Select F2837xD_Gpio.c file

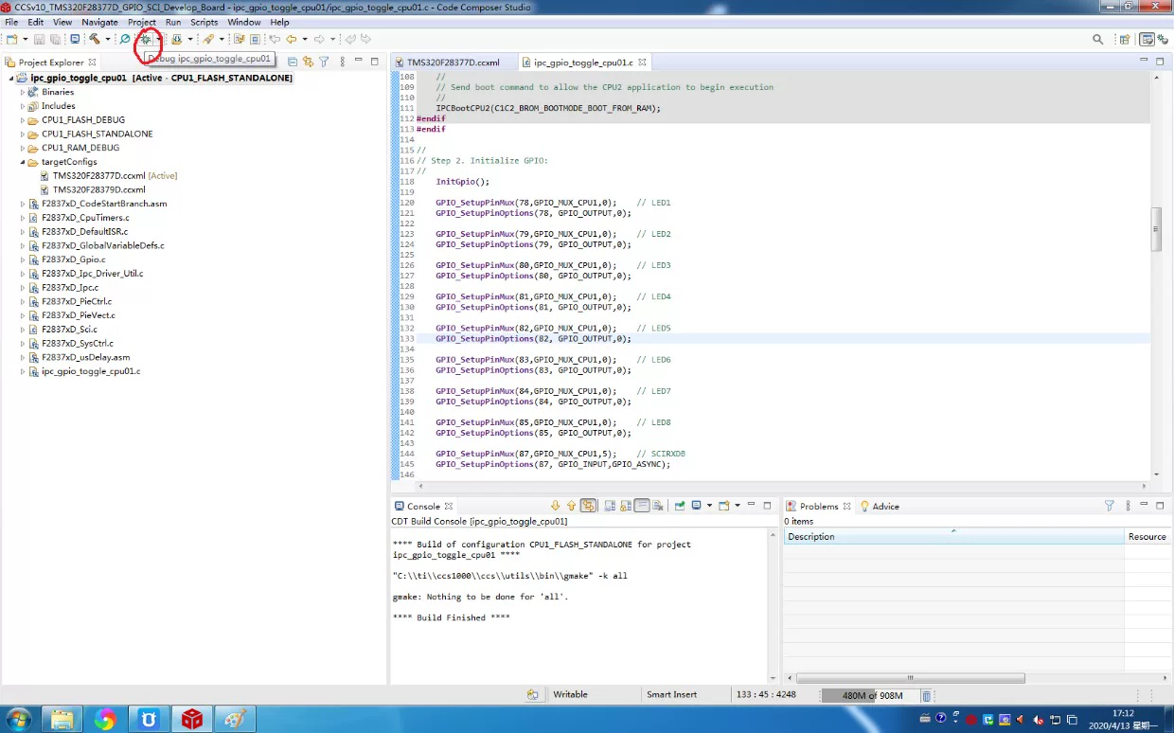click(74, 259)
